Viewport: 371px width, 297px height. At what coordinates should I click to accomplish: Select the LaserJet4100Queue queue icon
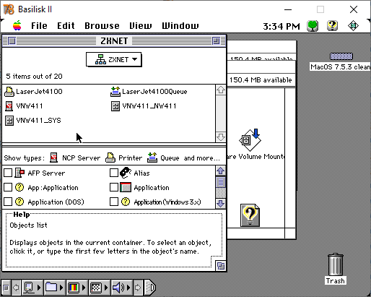tap(115, 92)
